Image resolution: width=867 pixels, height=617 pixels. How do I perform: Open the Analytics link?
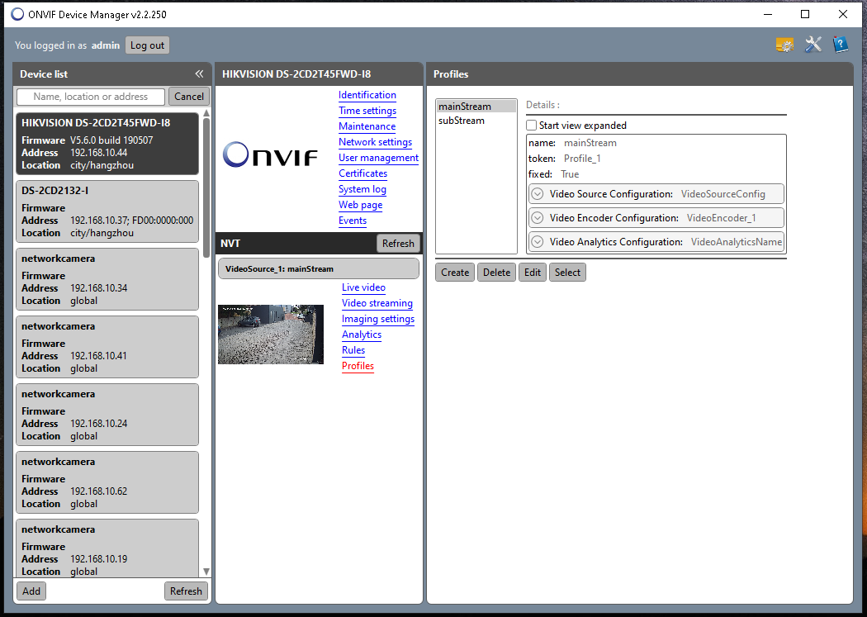362,335
